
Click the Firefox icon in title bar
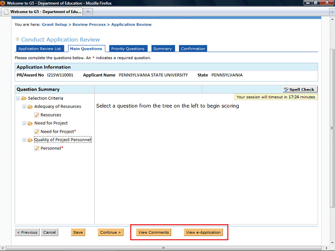coord(3,3)
